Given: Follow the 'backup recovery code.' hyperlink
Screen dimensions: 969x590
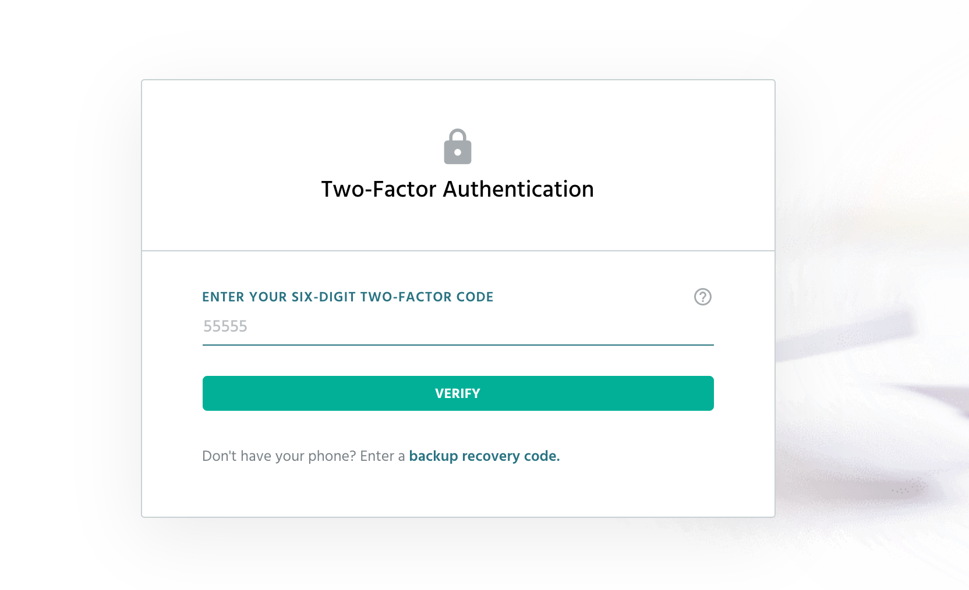Looking at the screenshot, I should (484, 456).
